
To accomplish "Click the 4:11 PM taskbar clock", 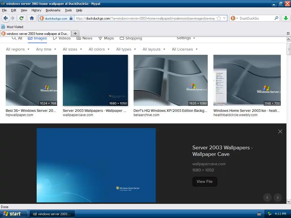I will [x=280, y=214].
